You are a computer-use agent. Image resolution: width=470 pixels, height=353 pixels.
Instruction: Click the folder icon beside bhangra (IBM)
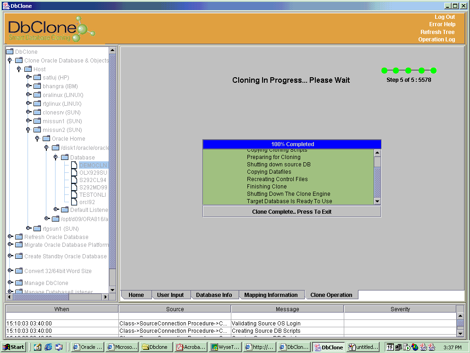point(37,86)
